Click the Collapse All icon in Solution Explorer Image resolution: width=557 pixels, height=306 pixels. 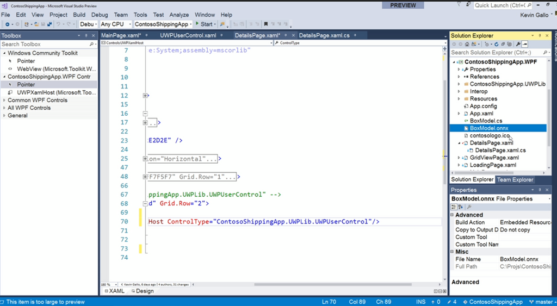tap(504, 44)
